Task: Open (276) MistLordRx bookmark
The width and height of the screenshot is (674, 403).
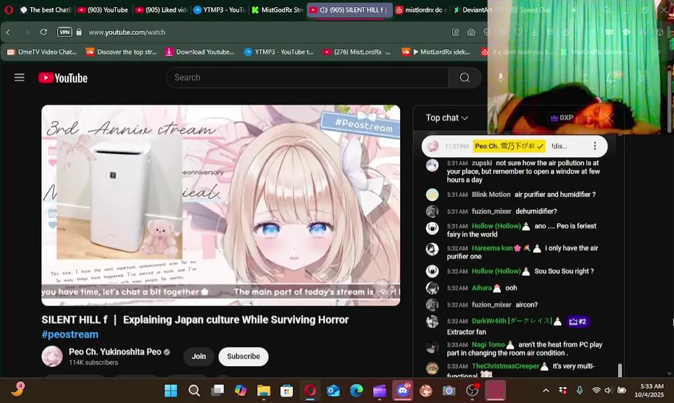Action: coord(357,52)
